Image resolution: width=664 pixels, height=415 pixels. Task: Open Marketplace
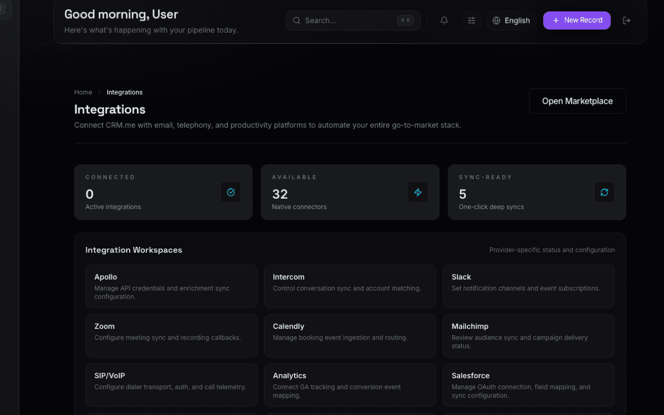tap(577, 101)
